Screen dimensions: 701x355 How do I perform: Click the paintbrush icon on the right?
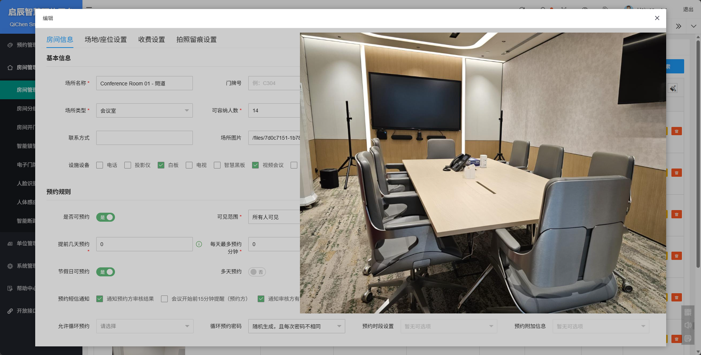[x=673, y=88]
